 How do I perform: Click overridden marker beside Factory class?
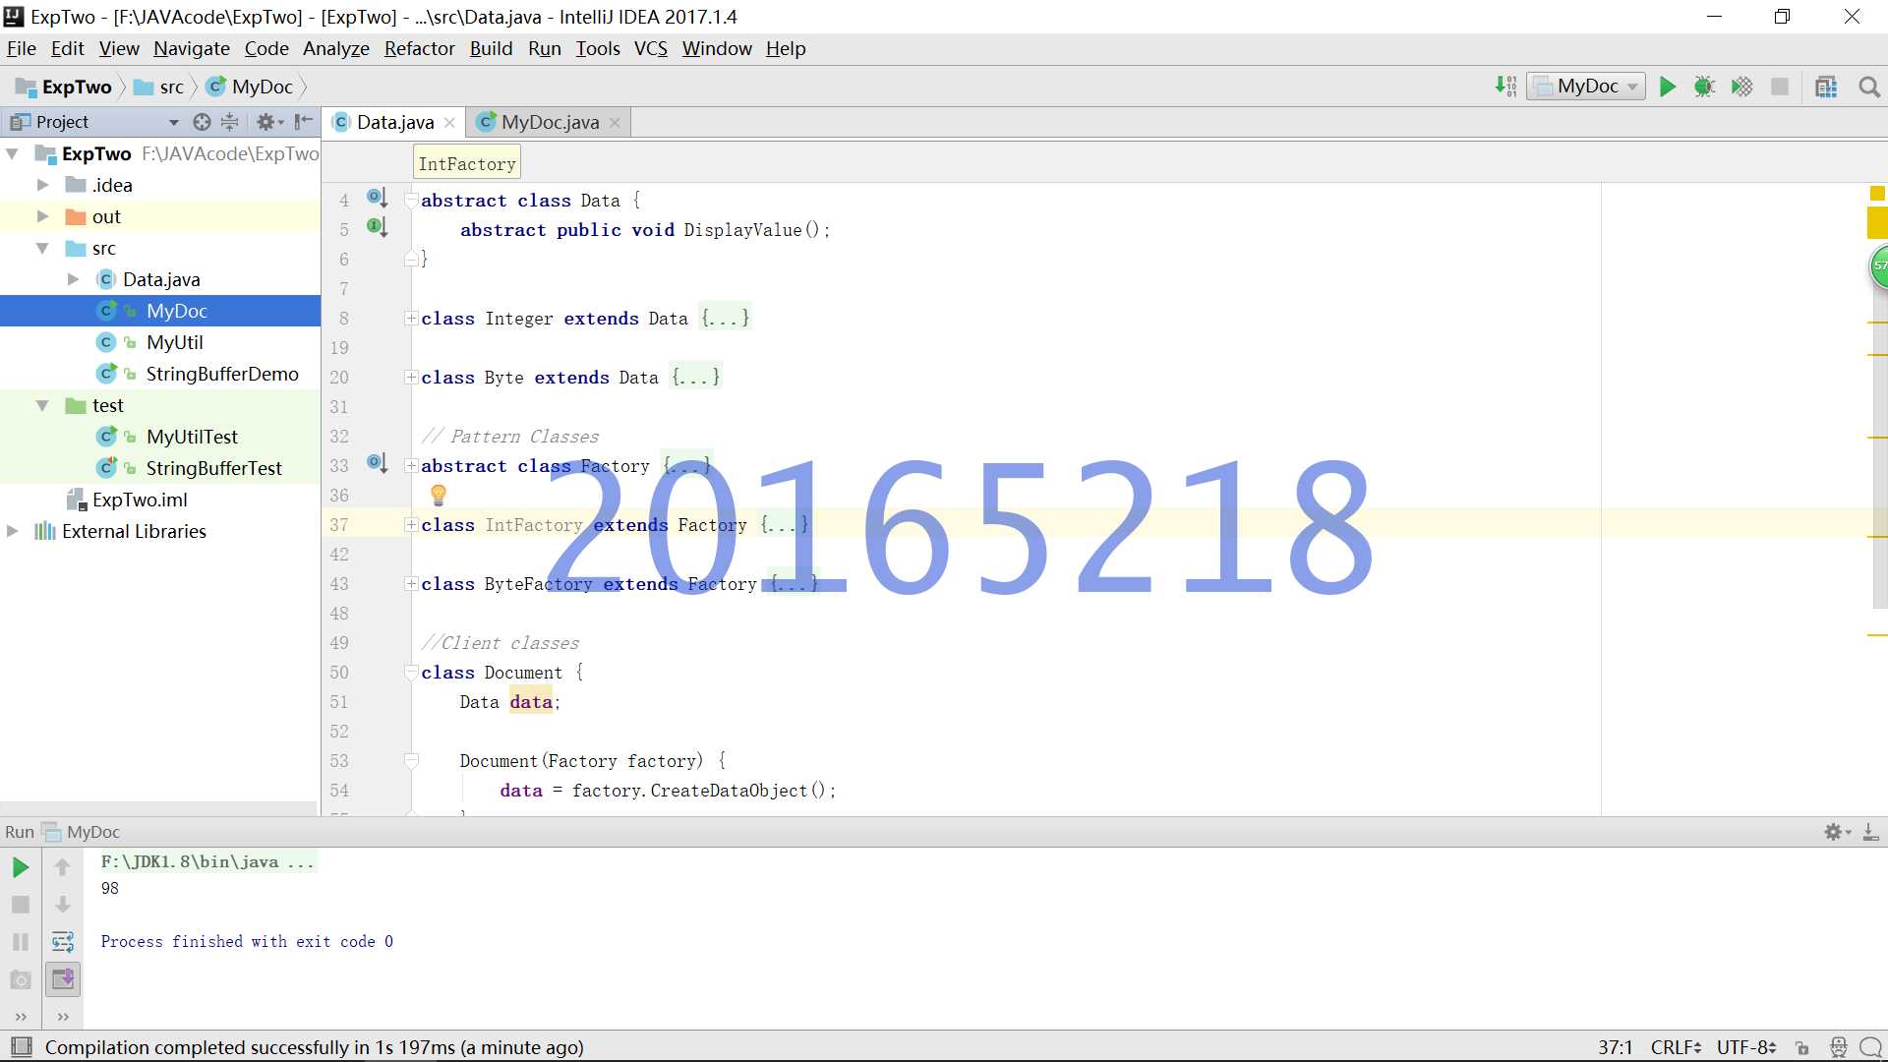378,463
